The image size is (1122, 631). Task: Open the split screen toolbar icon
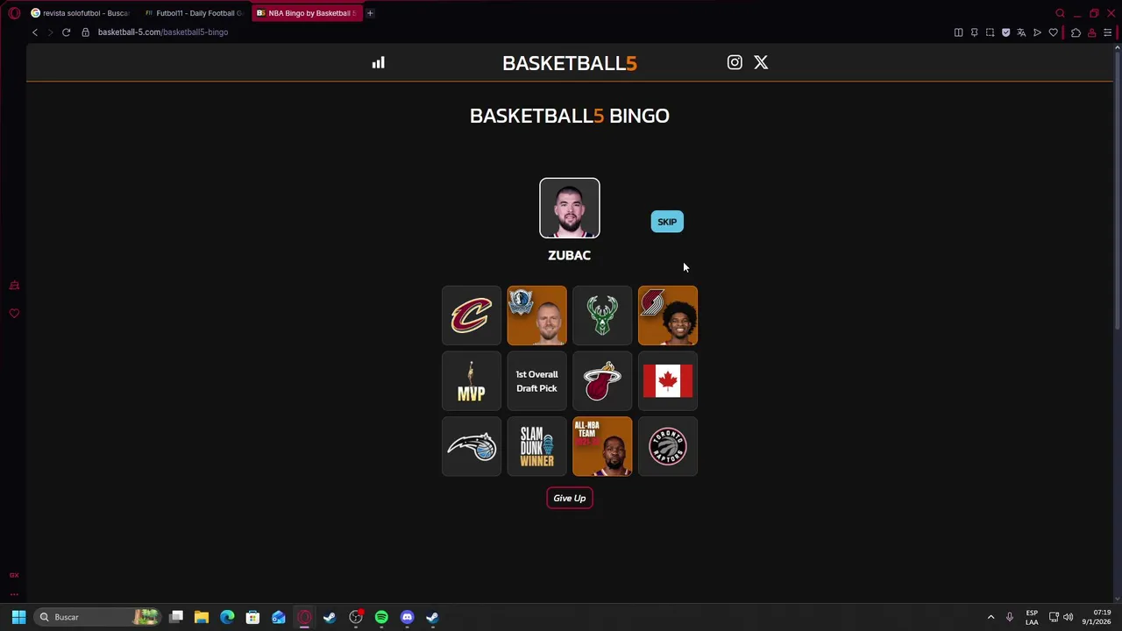[958, 32]
